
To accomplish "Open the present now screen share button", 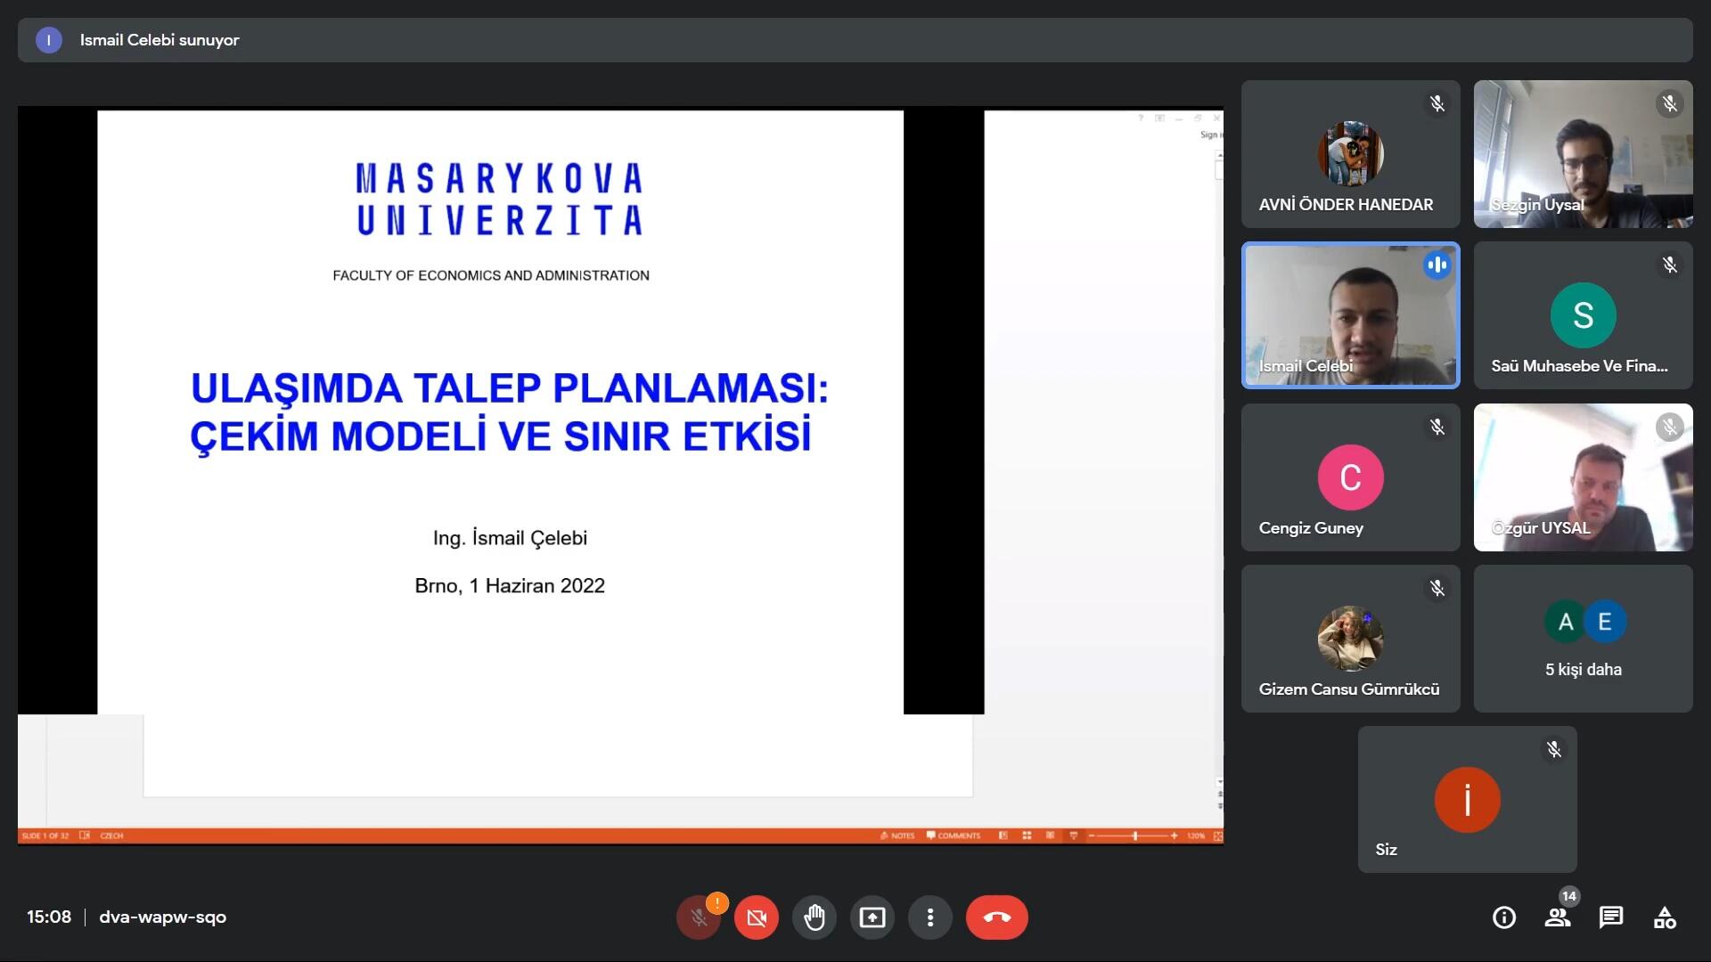I will tap(872, 917).
